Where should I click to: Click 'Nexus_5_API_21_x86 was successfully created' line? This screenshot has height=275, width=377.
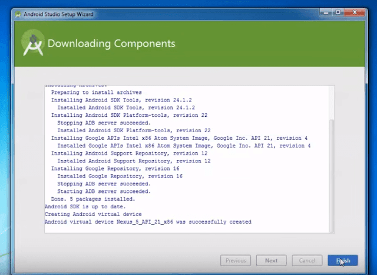(148, 222)
